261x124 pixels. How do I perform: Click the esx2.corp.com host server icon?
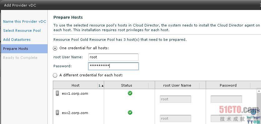[57, 113]
